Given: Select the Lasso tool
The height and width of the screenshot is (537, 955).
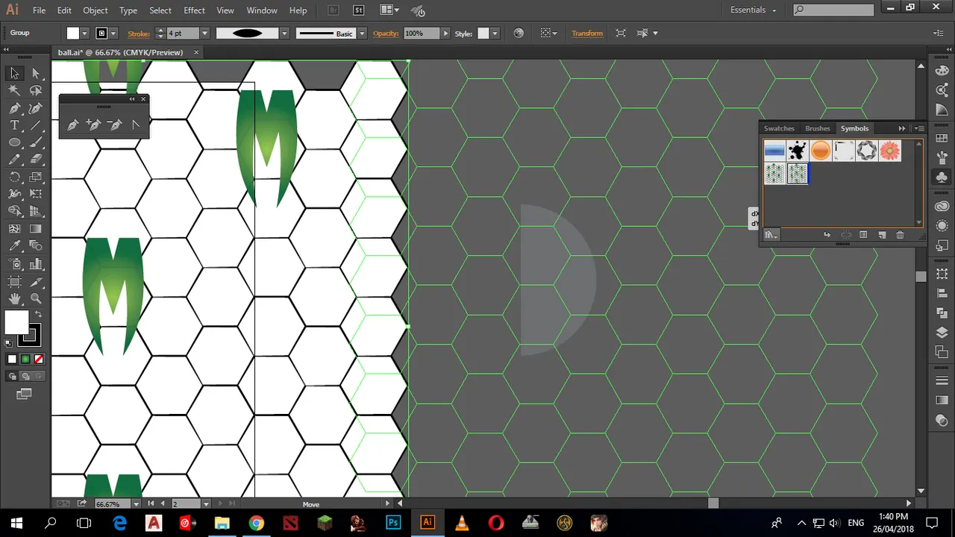Looking at the screenshot, I should 35,90.
